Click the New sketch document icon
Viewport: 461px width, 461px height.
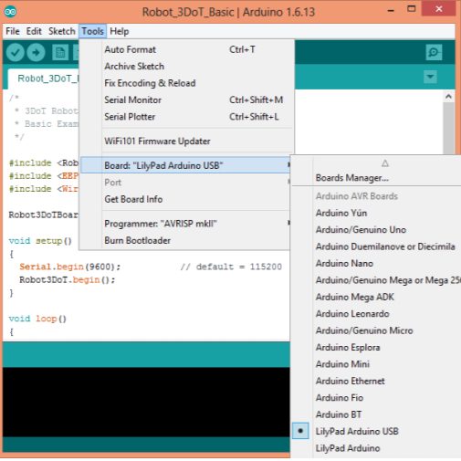pyautogui.click(x=60, y=53)
